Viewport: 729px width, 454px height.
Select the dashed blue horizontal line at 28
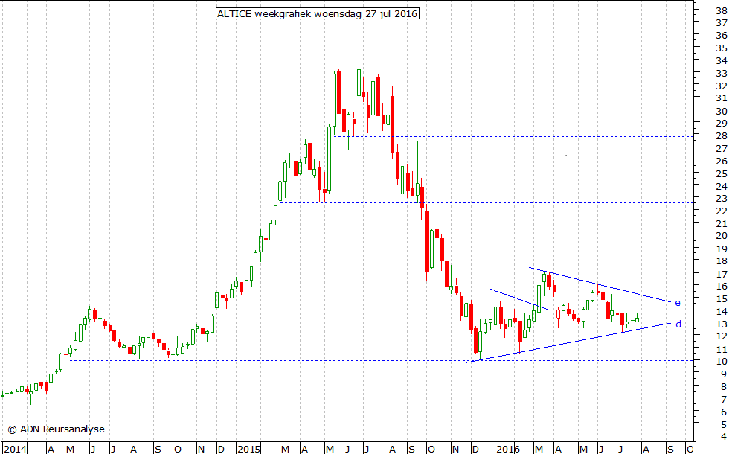pyautogui.click(x=514, y=136)
